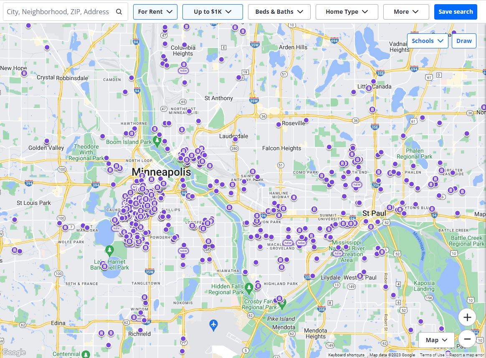Click the Draw button on the map
The width and height of the screenshot is (486, 358).
coord(464,41)
